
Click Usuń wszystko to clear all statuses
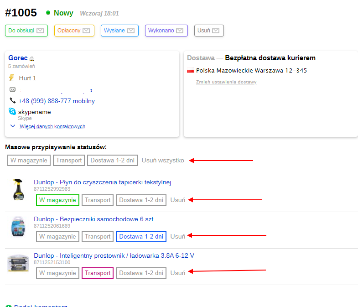[163, 160]
